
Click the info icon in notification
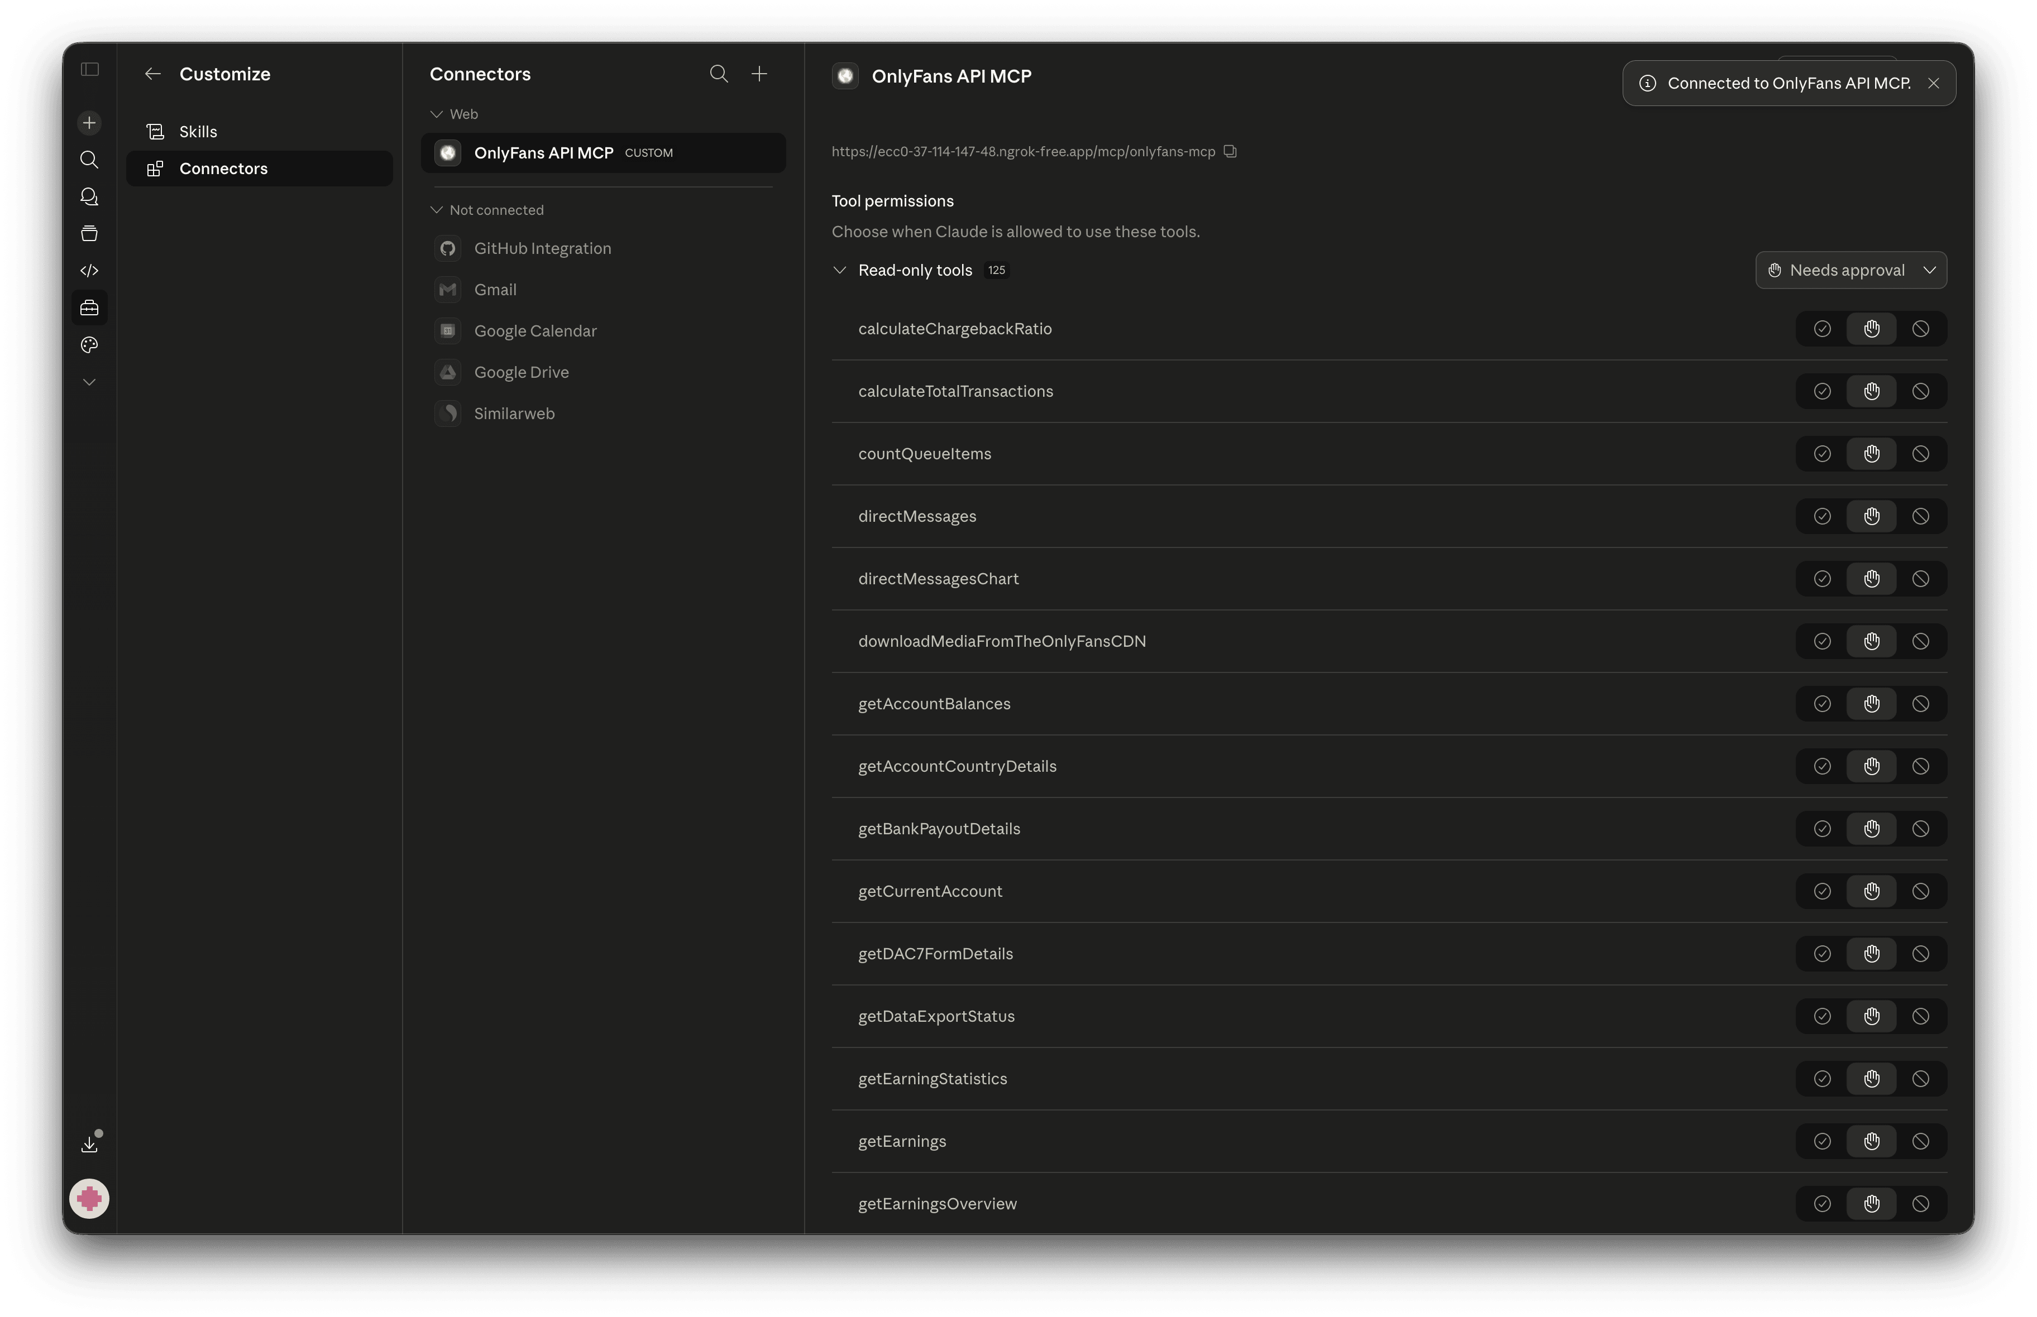(x=1647, y=83)
